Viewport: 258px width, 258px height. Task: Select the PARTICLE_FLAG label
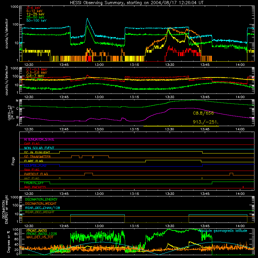36,174
